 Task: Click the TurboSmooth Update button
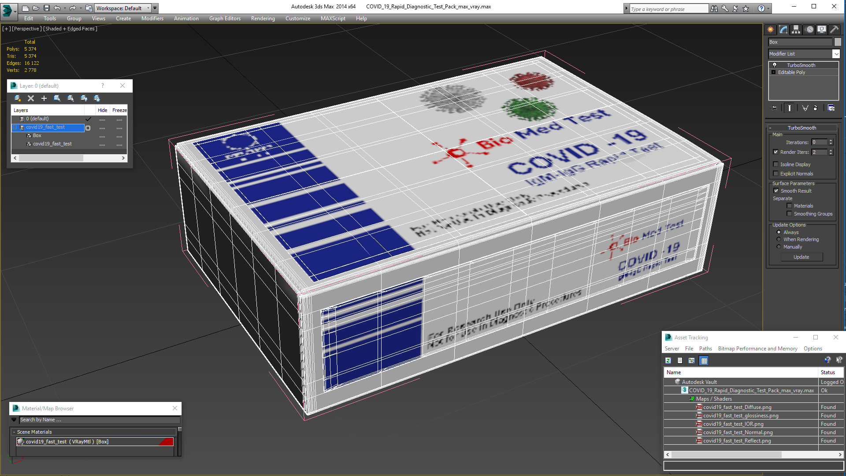click(801, 257)
